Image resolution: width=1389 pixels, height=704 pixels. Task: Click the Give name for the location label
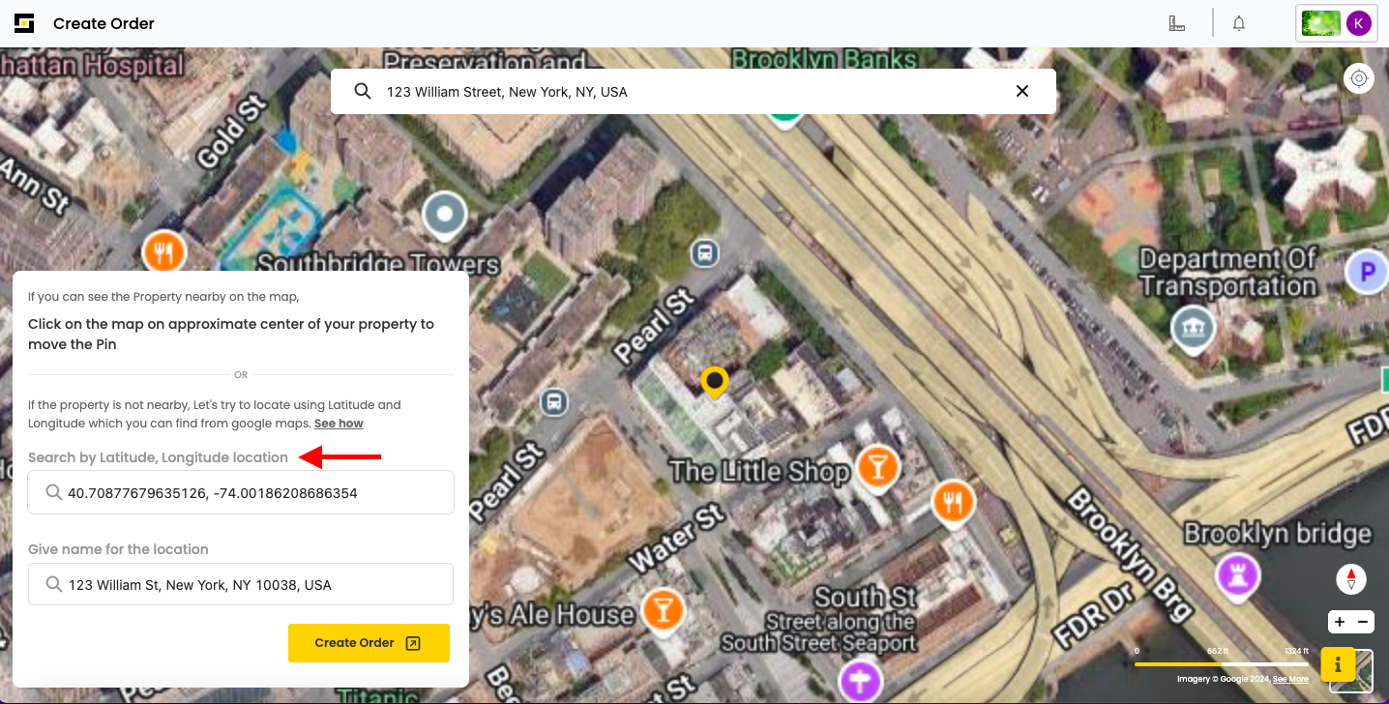click(x=118, y=549)
